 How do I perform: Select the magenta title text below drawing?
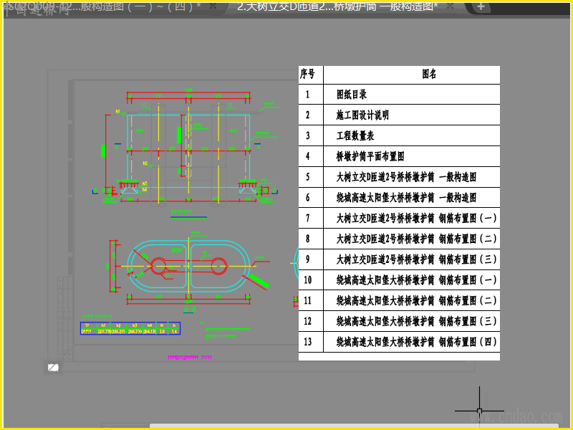(x=190, y=357)
